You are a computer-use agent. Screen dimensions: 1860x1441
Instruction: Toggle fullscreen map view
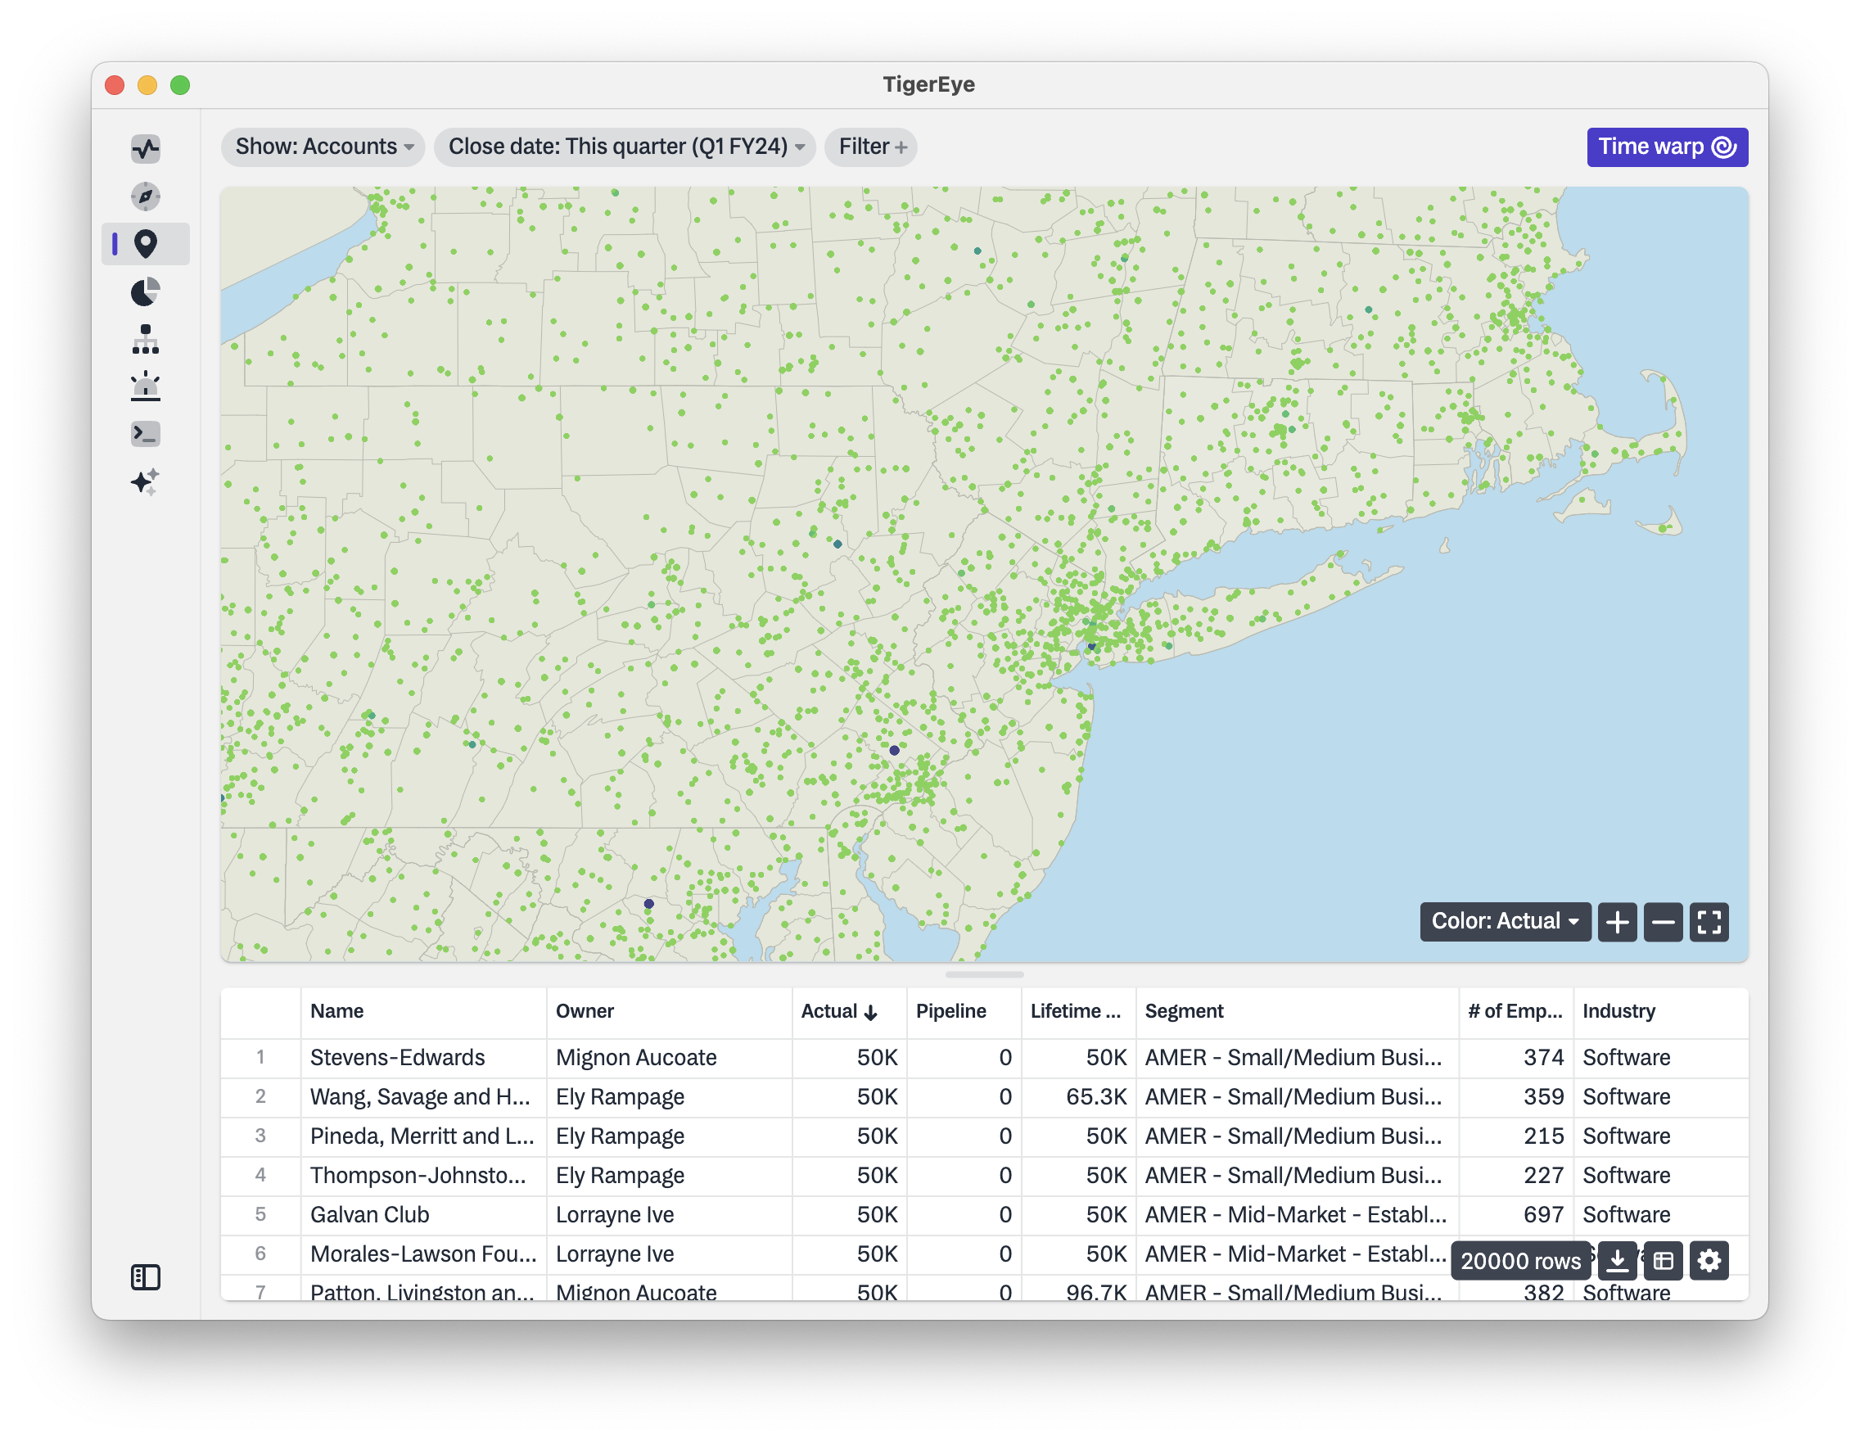point(1709,921)
